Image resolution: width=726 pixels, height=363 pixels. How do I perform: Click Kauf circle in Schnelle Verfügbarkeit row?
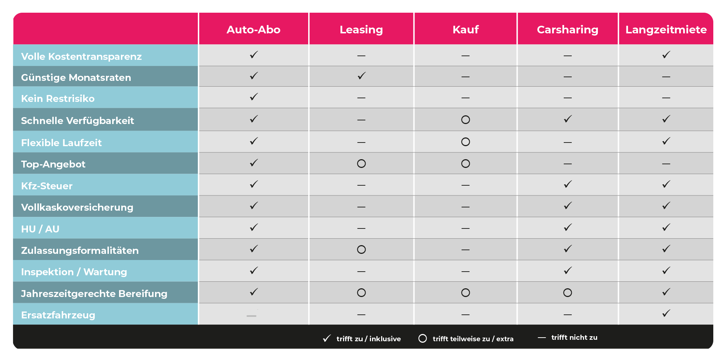point(465,120)
